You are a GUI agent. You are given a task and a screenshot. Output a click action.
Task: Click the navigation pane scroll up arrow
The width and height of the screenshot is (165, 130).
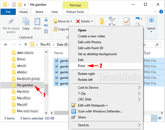[x=46, y=52]
